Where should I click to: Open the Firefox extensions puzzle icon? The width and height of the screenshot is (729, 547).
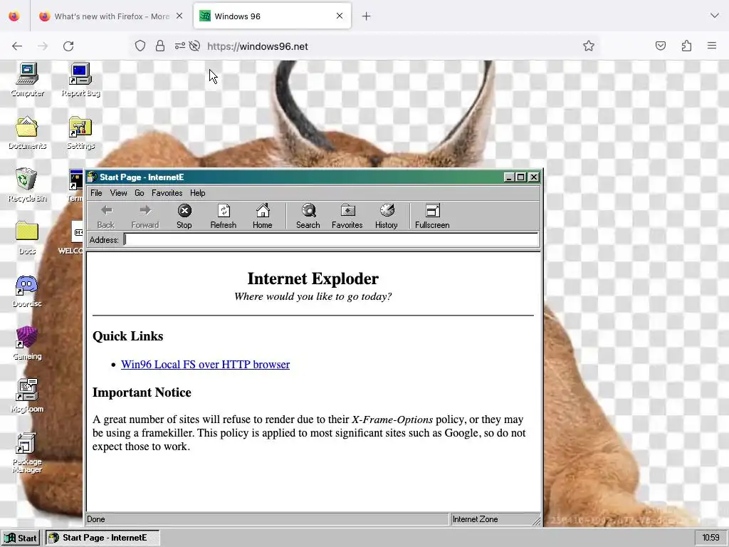(686, 46)
